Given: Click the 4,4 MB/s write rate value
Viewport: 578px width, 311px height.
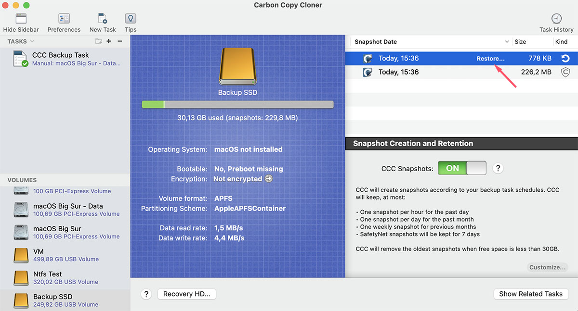Looking at the screenshot, I should coord(229,238).
